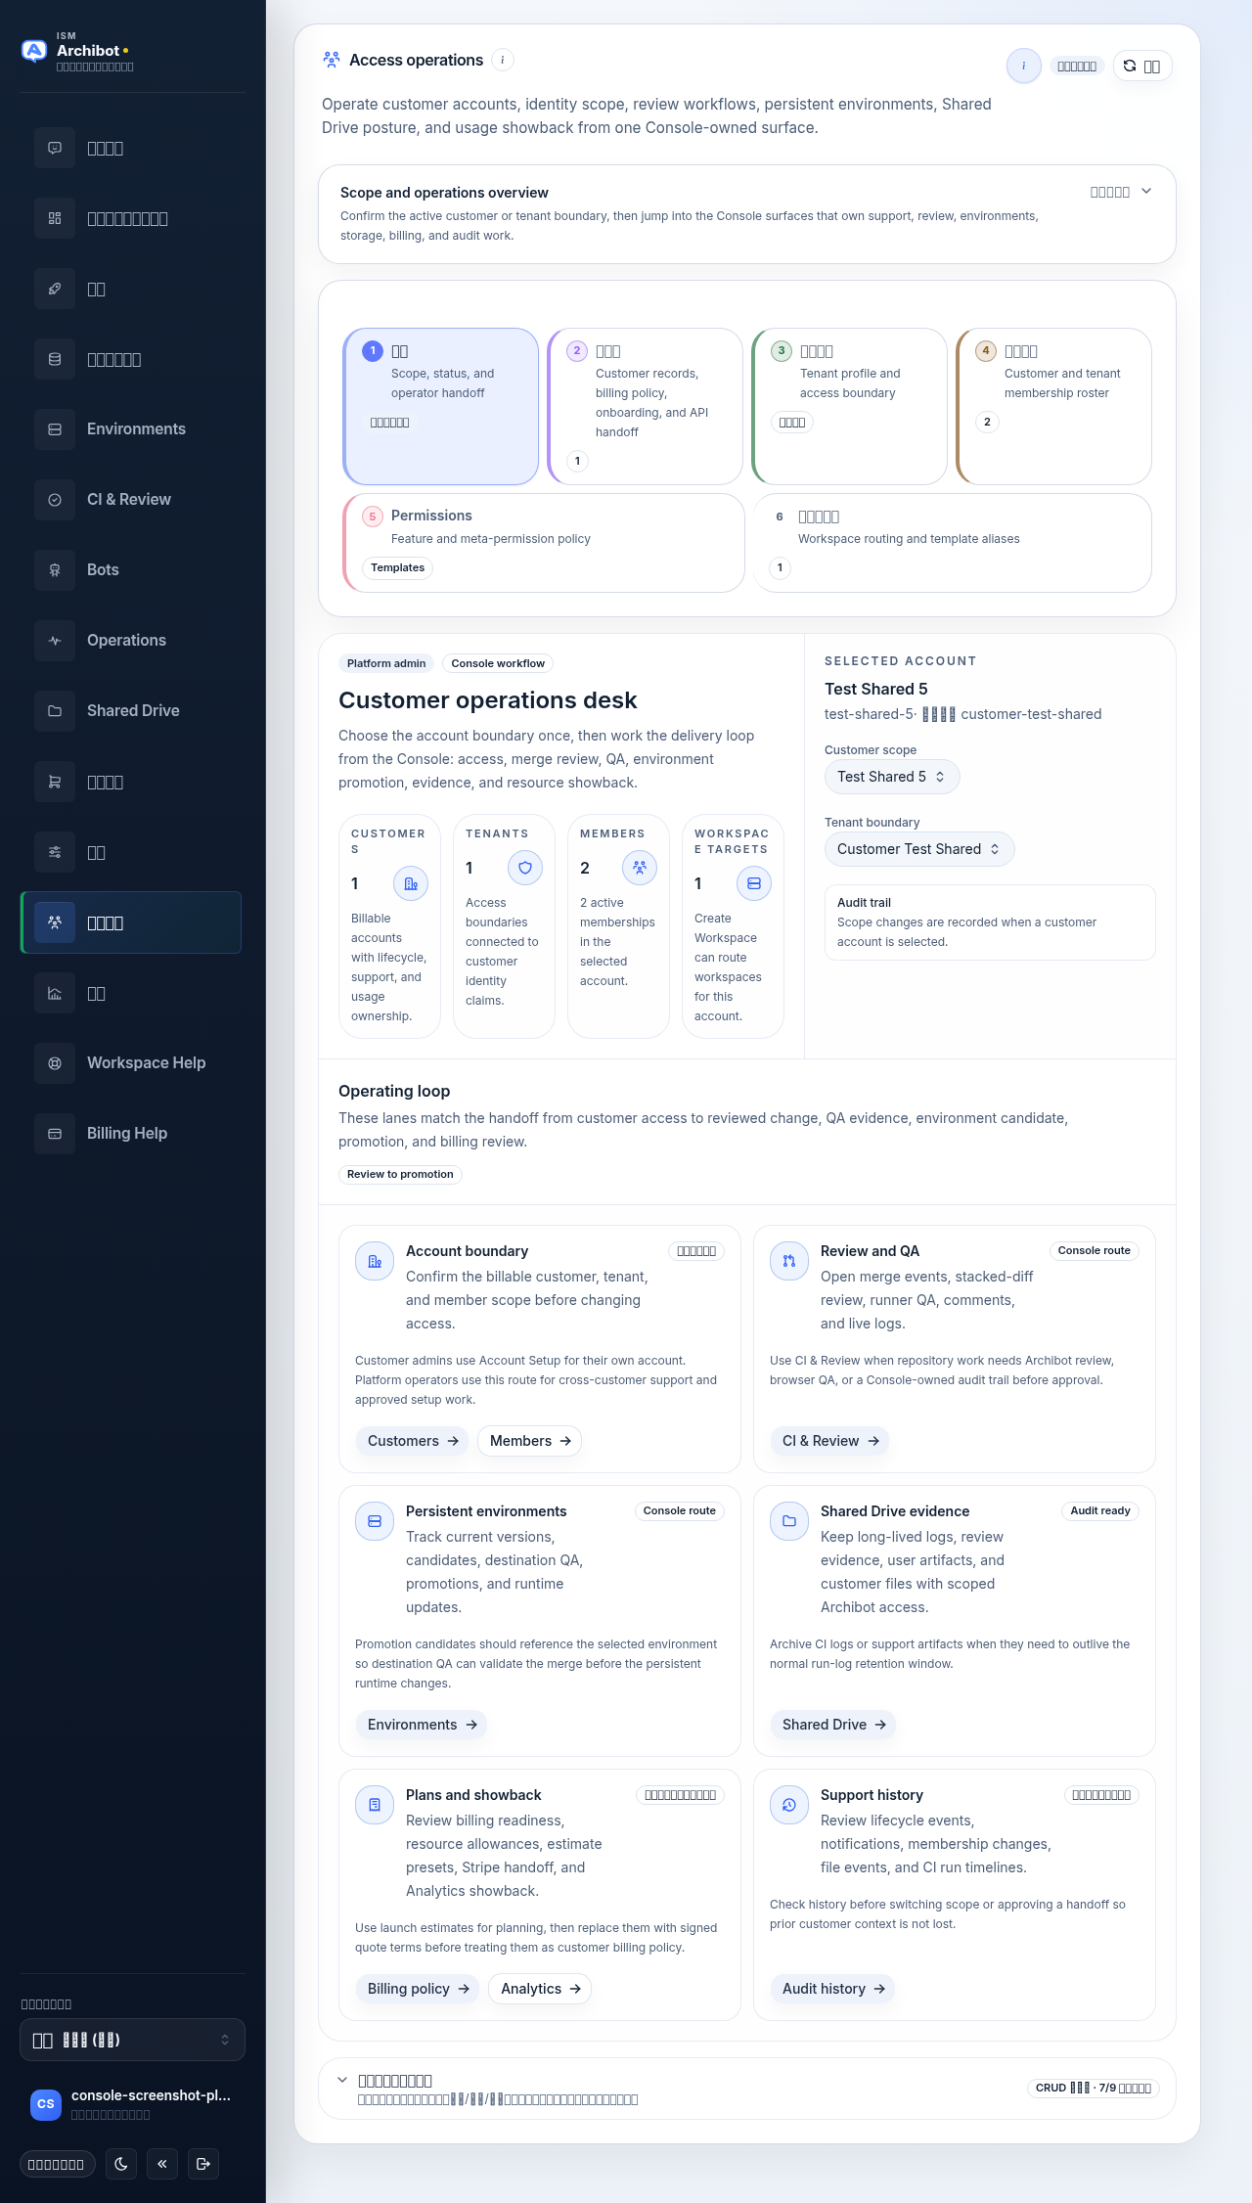Click the chat bubble sidebar icon

point(55,148)
